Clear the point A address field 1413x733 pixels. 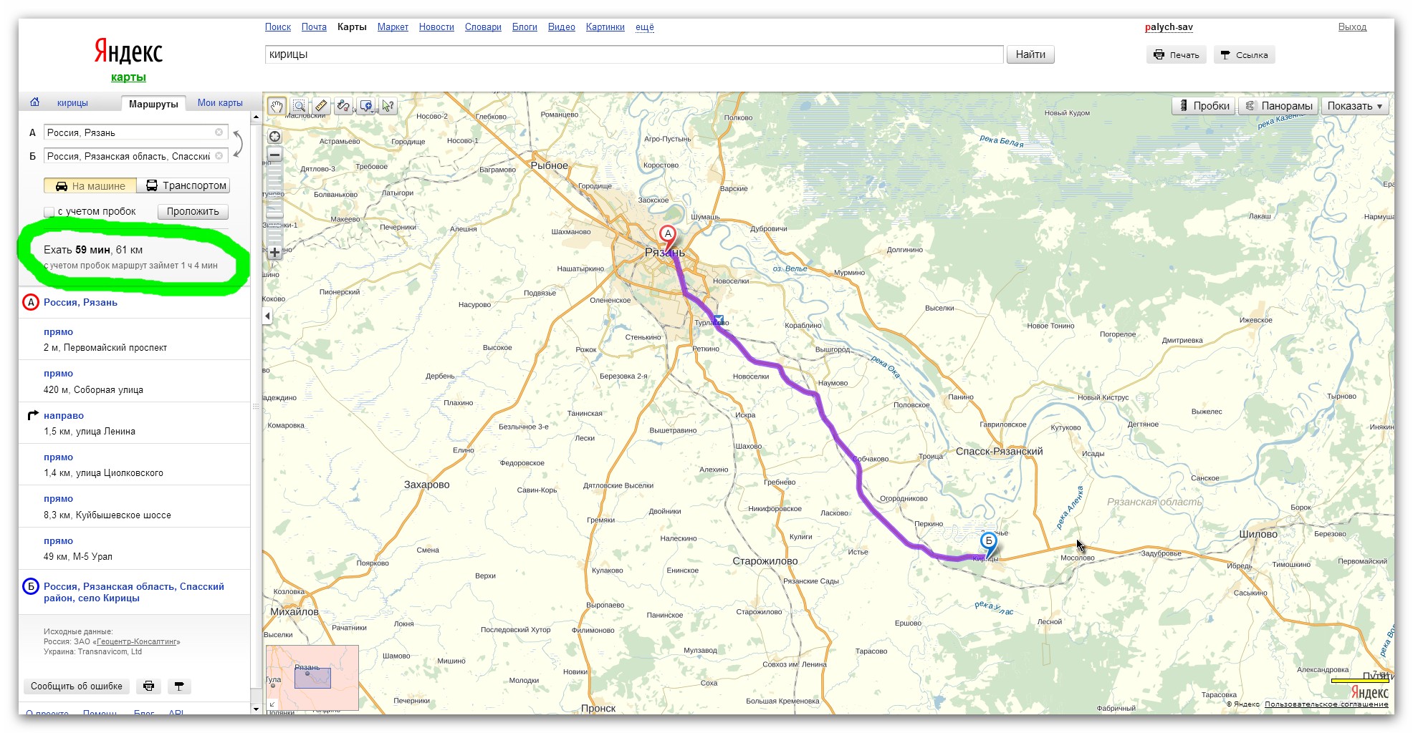coord(219,132)
